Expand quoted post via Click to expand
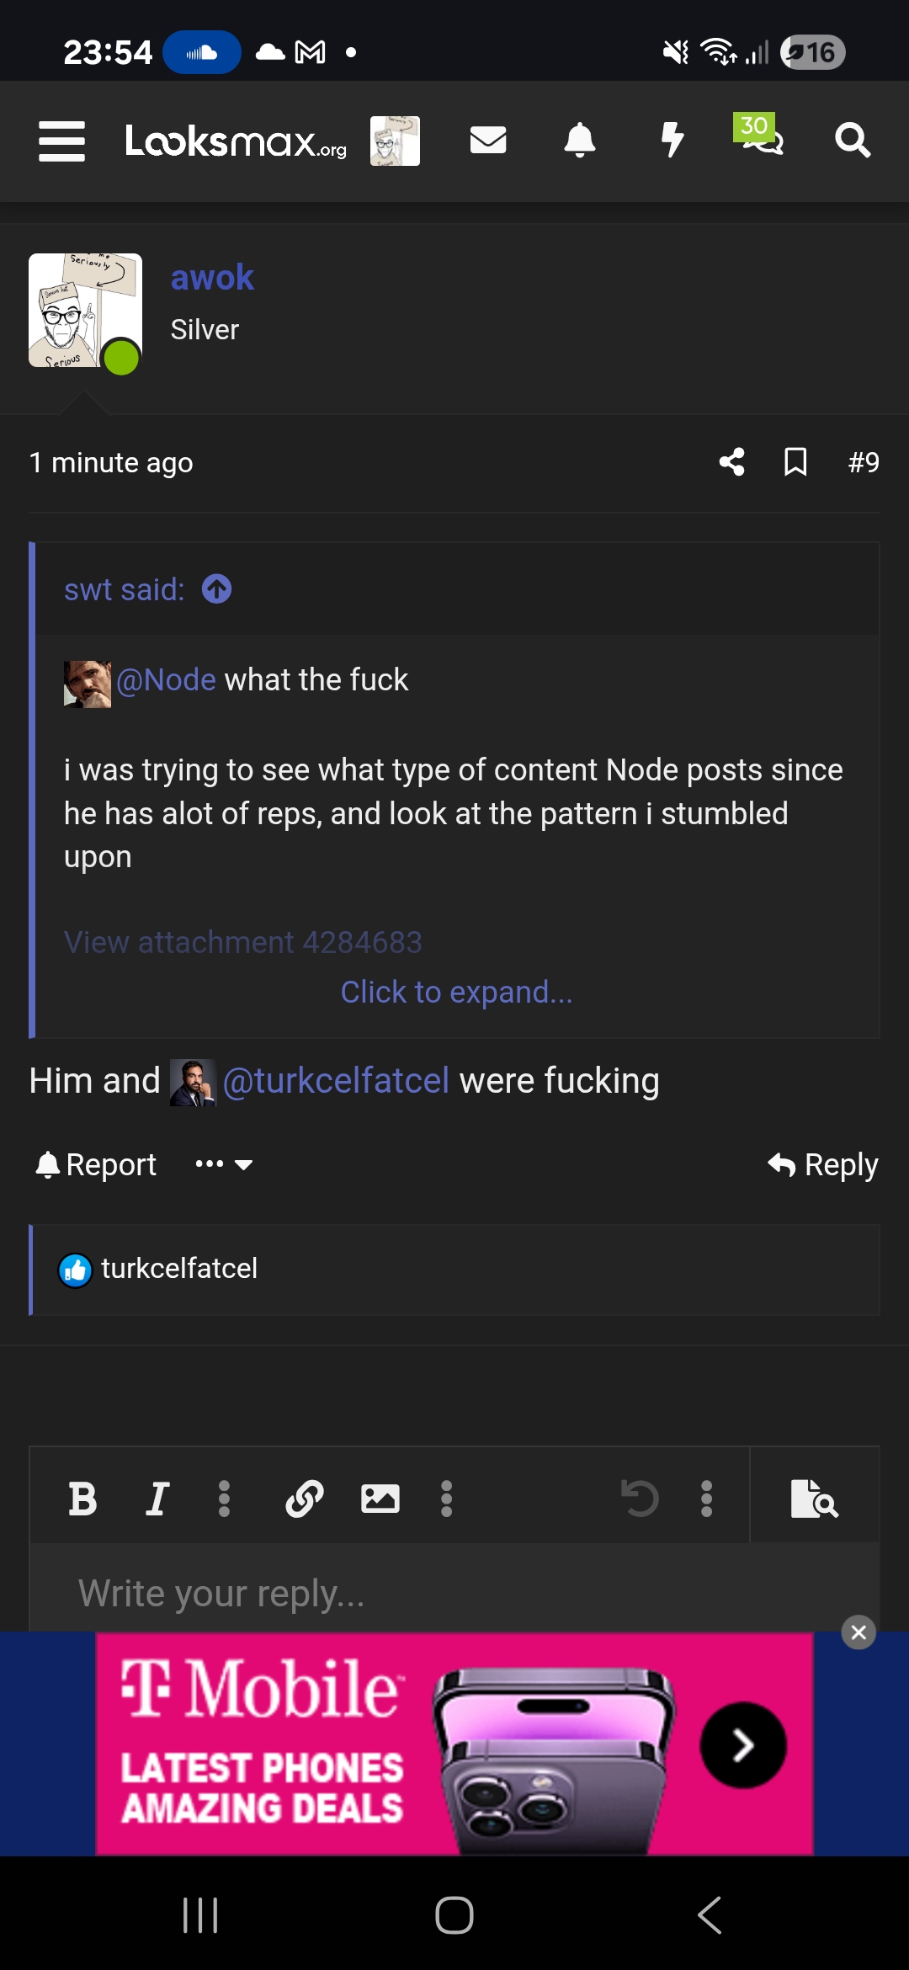909x1970 pixels. (x=456, y=992)
